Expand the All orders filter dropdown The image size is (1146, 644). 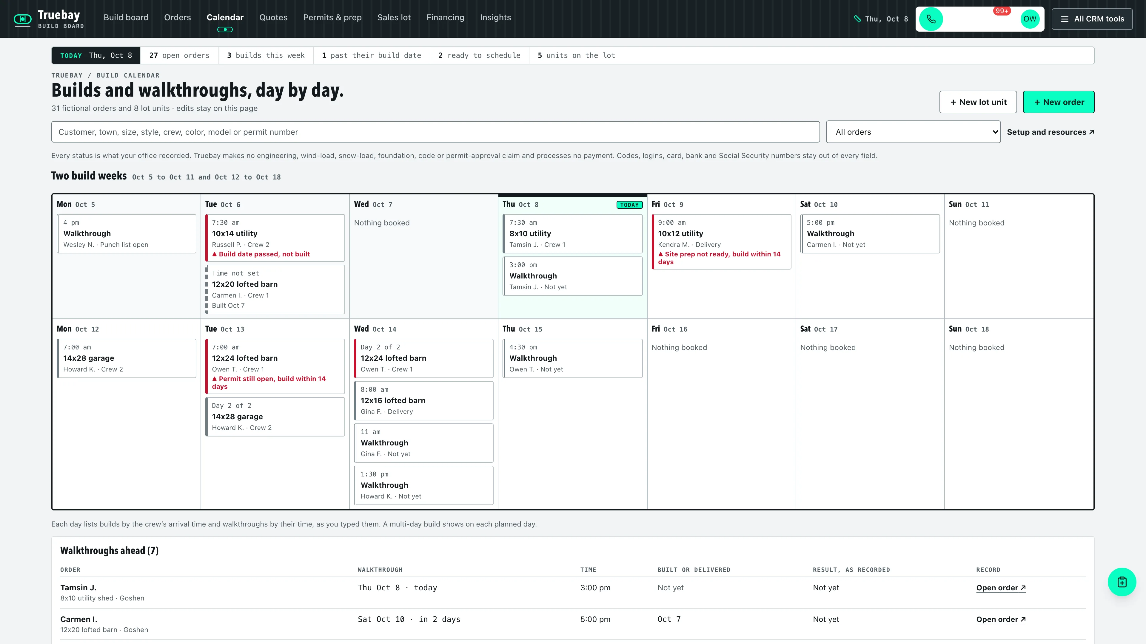coord(913,132)
